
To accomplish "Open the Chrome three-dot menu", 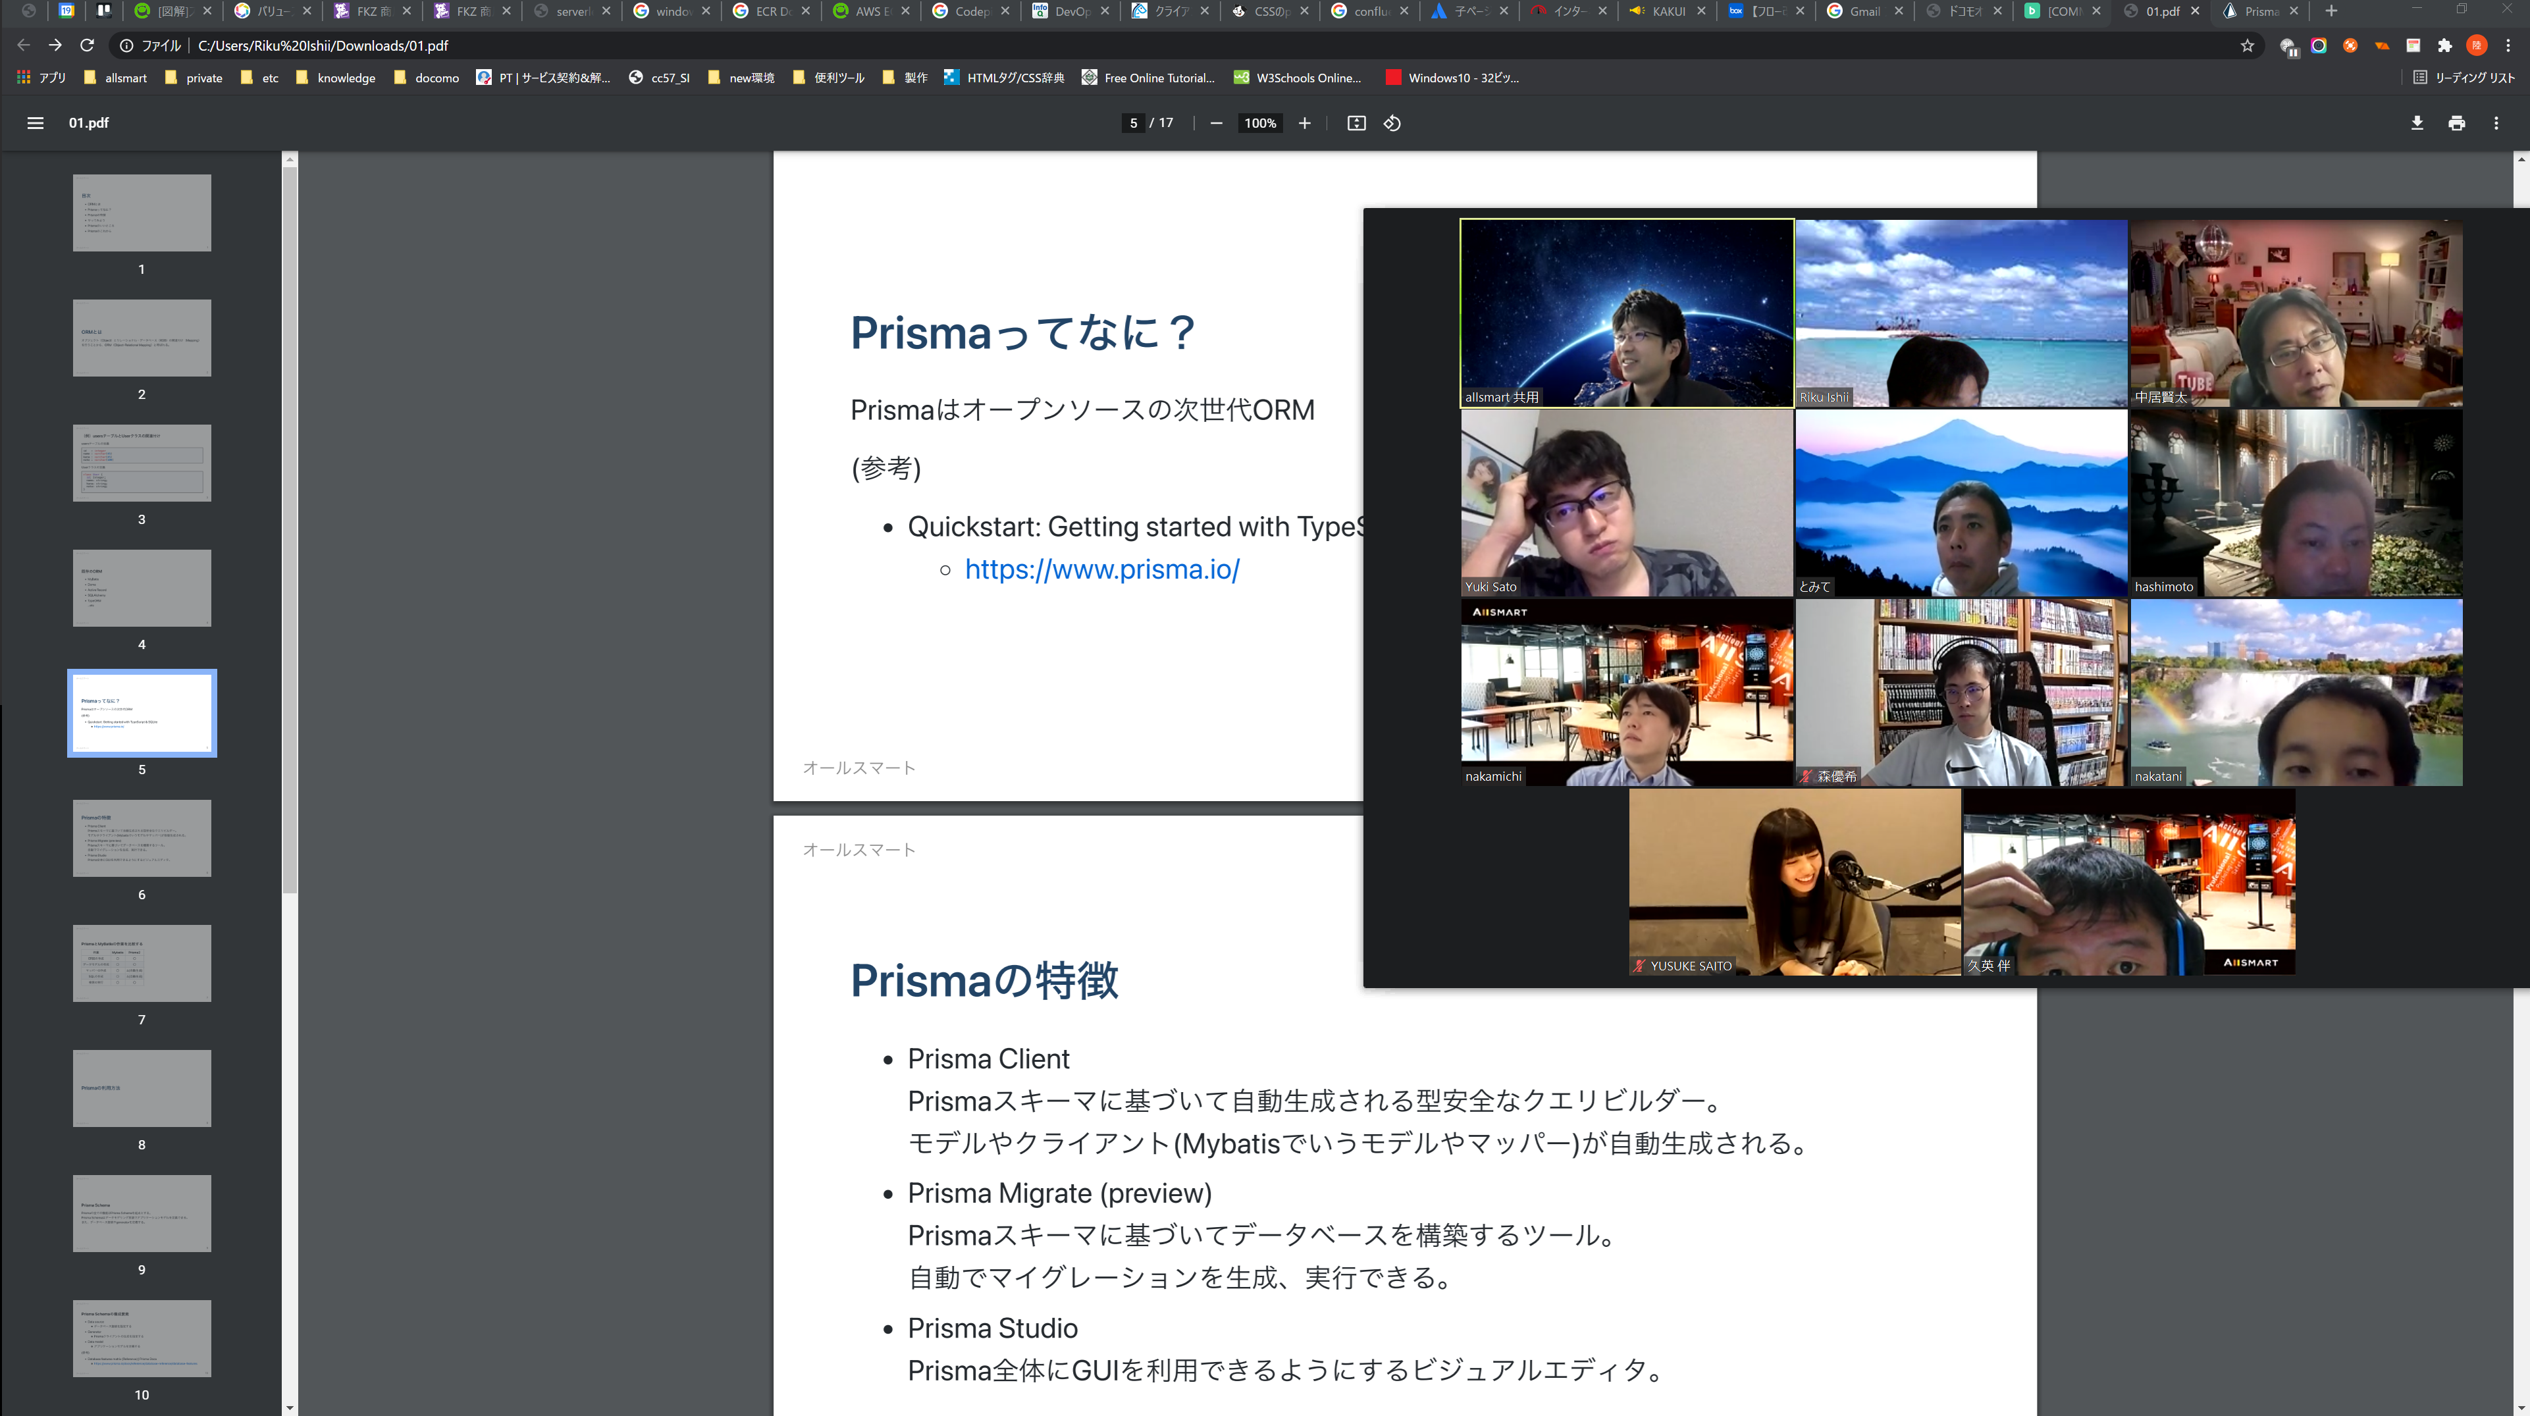I will (2508, 45).
